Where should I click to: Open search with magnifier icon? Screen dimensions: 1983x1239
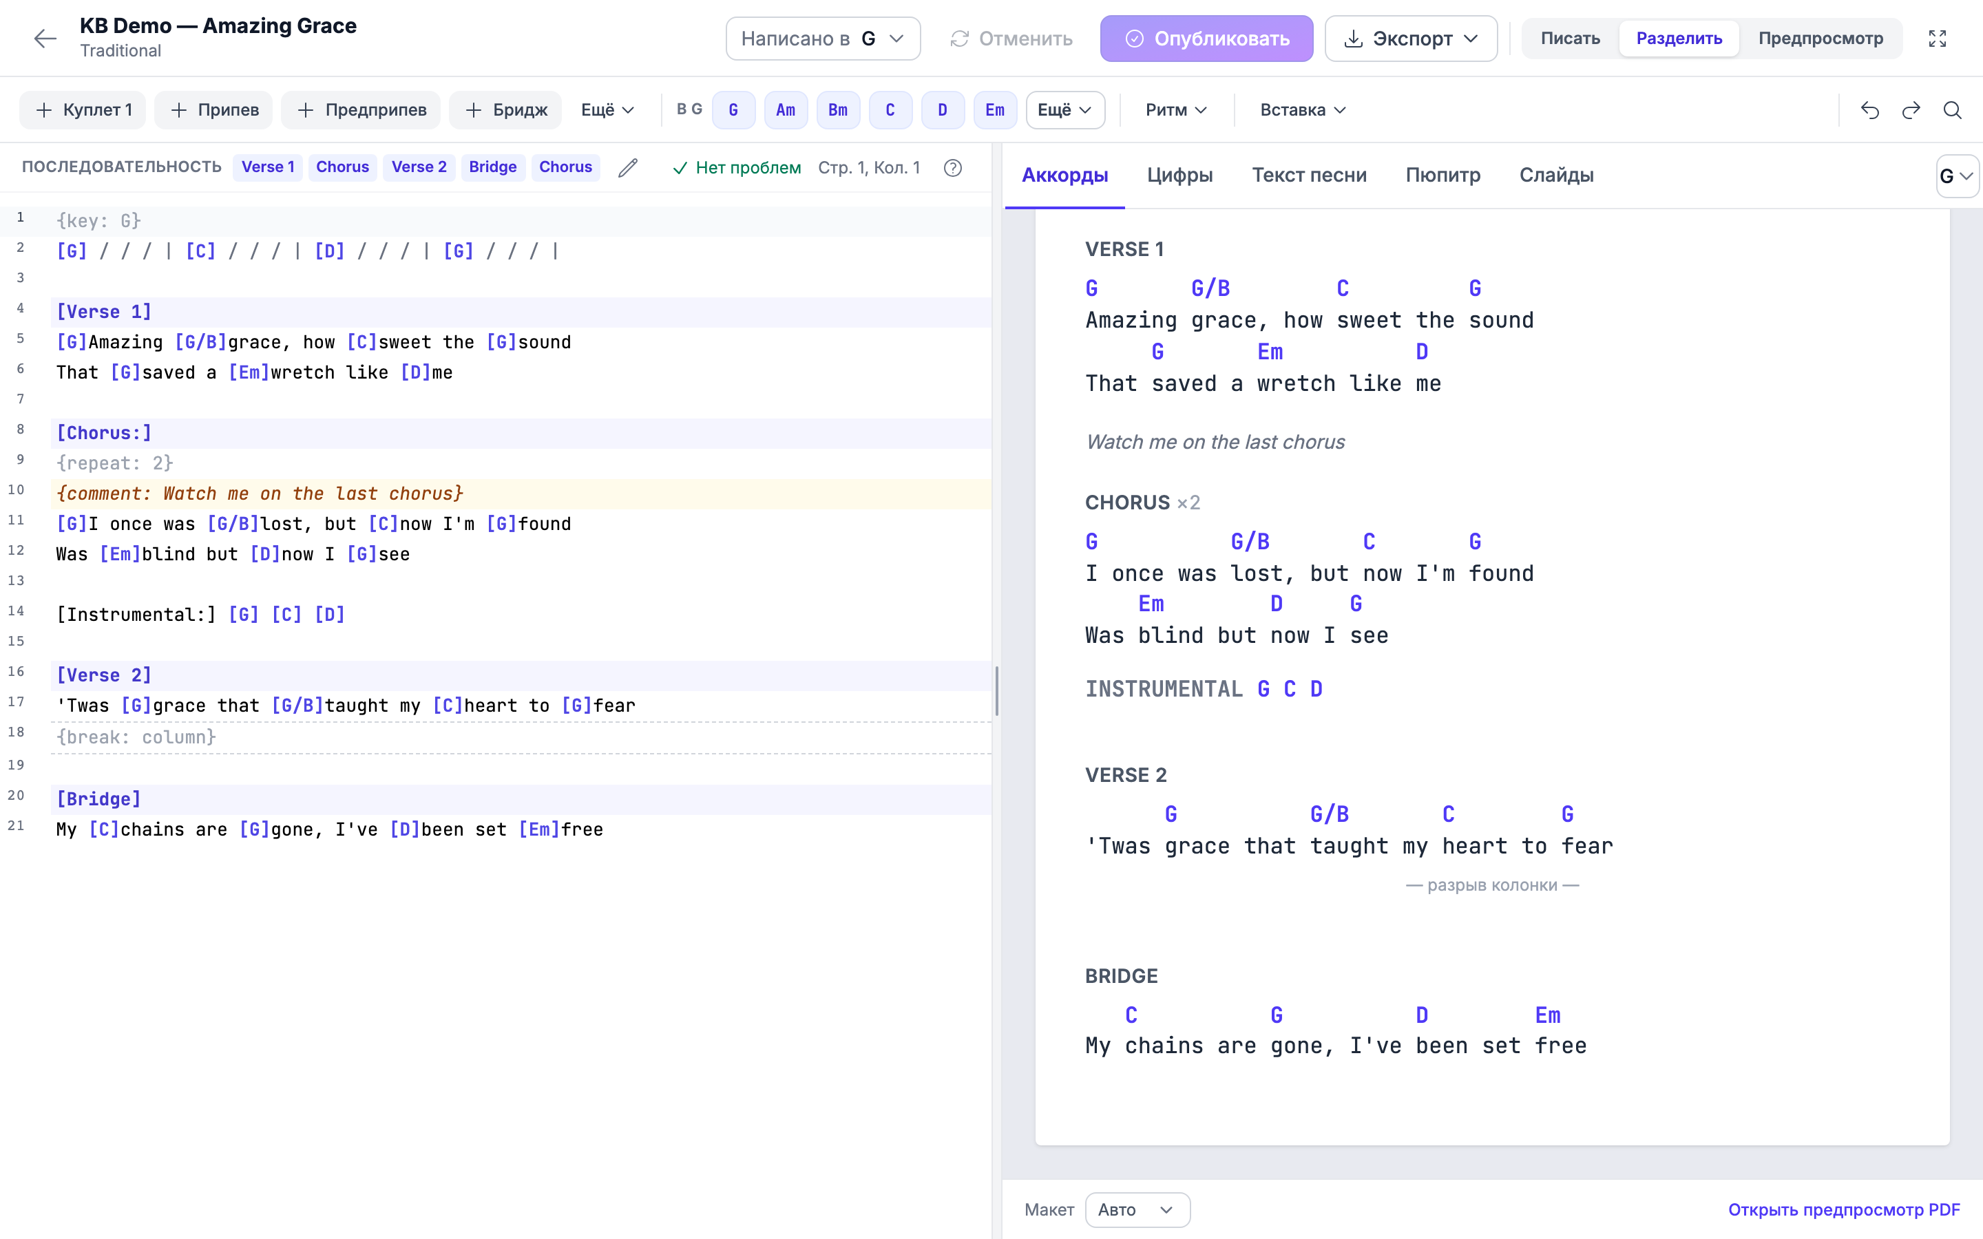[x=1953, y=110]
